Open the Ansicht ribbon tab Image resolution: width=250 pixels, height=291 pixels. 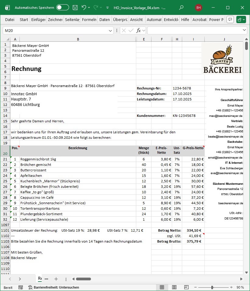click(136, 19)
